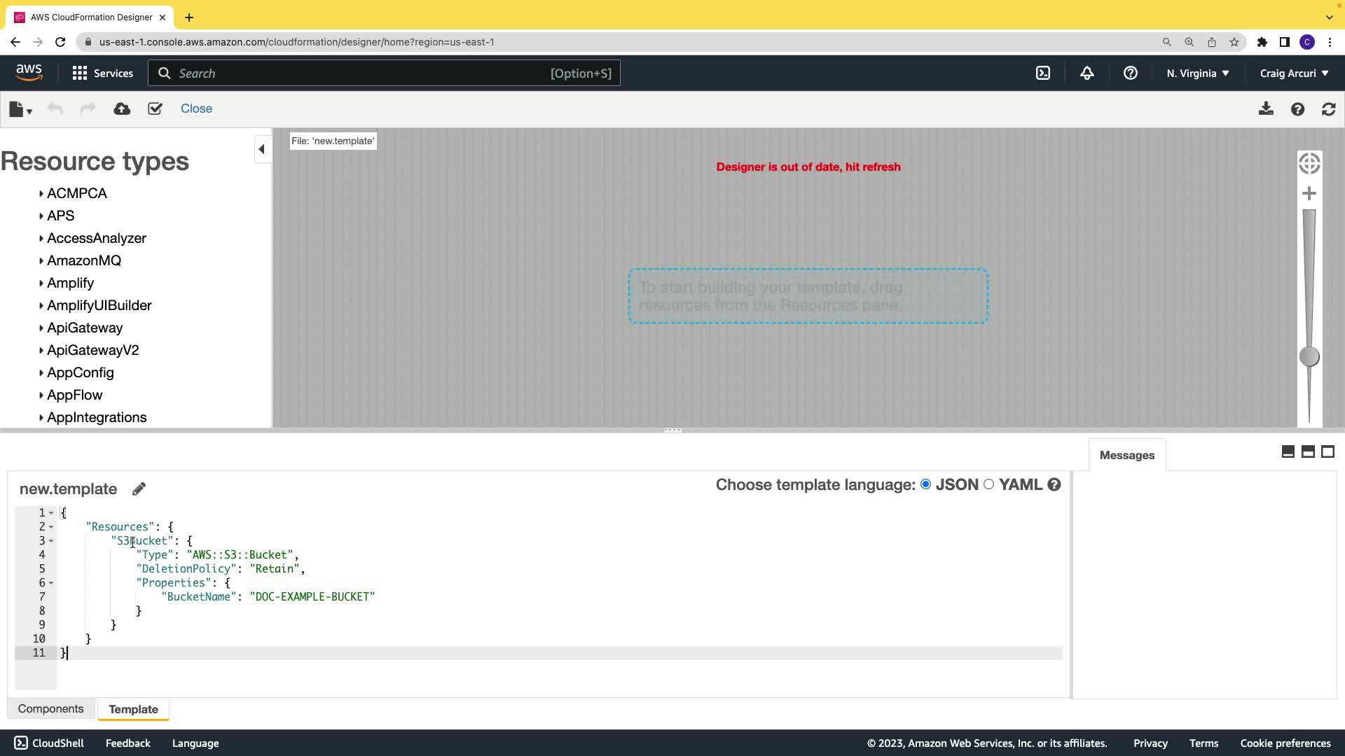This screenshot has width=1345, height=756.
Task: Click the canvas zoom slider handle
Action: tap(1309, 357)
